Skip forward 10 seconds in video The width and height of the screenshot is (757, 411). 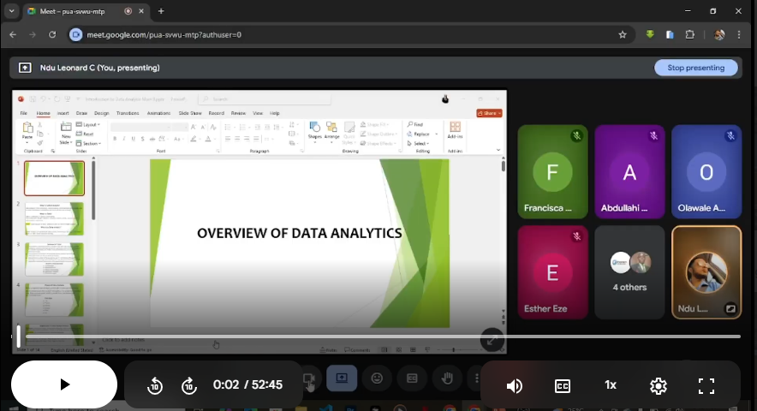coord(189,385)
